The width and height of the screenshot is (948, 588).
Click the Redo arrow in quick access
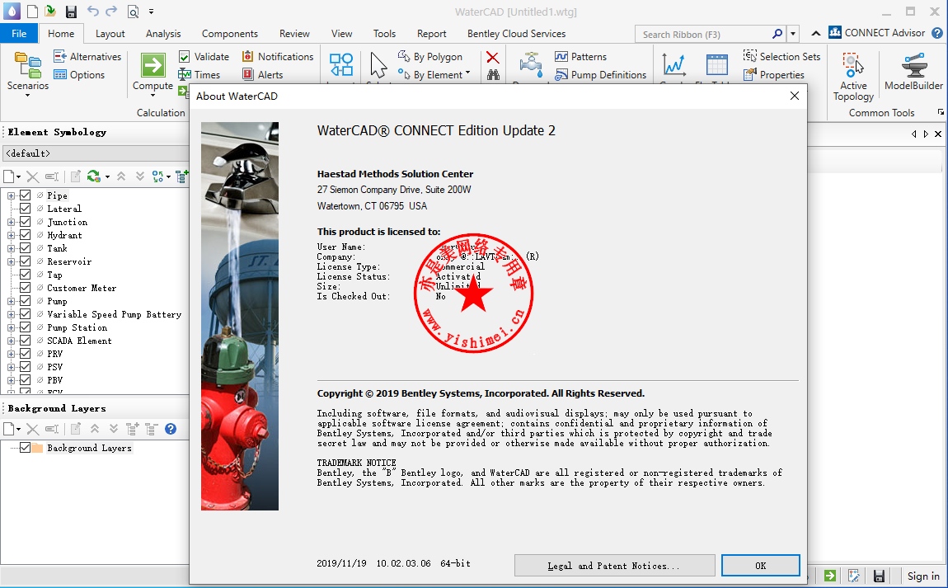pyautogui.click(x=111, y=11)
